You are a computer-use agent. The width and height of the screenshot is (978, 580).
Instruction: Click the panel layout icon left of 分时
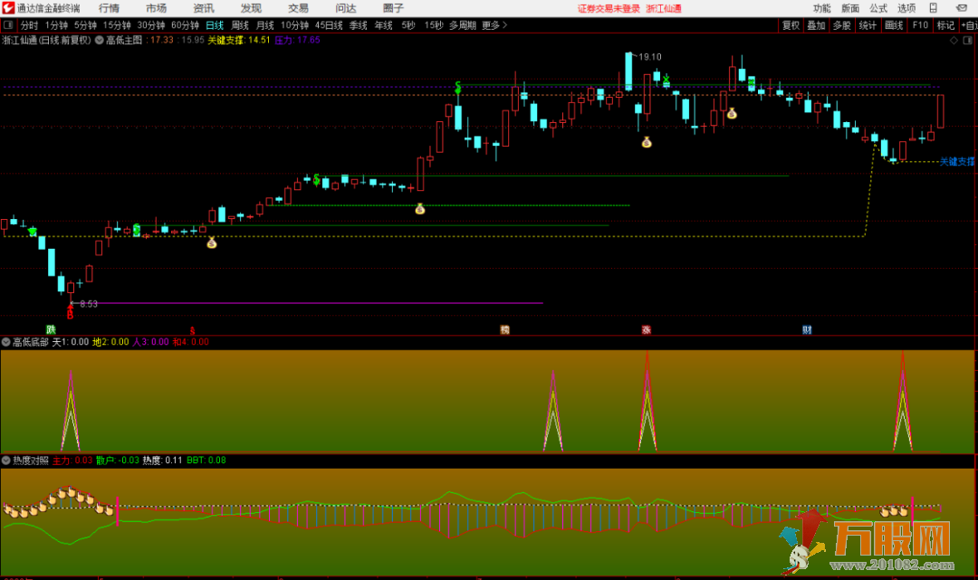[8, 25]
